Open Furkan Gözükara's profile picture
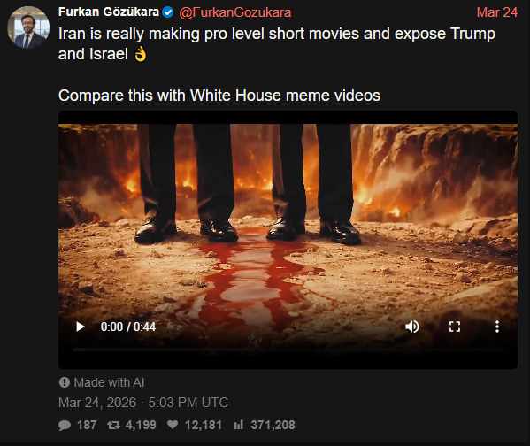 [28, 27]
